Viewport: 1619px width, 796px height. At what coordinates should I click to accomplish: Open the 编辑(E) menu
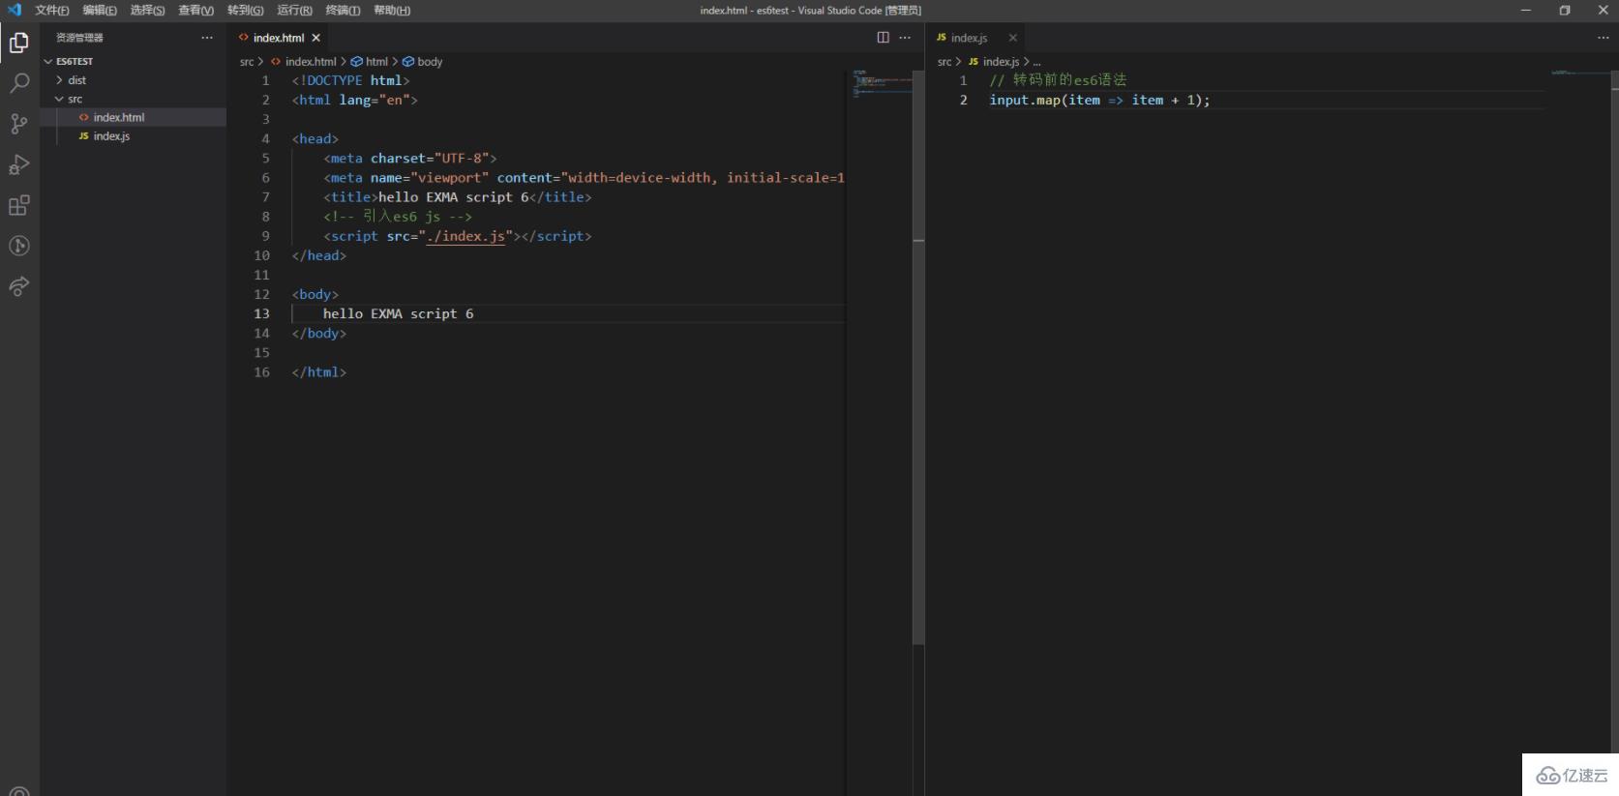click(x=100, y=10)
